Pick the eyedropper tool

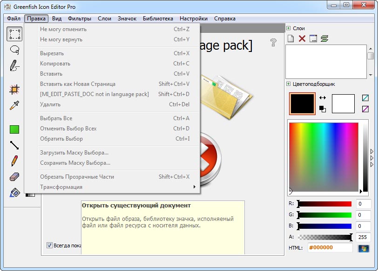coord(14,106)
